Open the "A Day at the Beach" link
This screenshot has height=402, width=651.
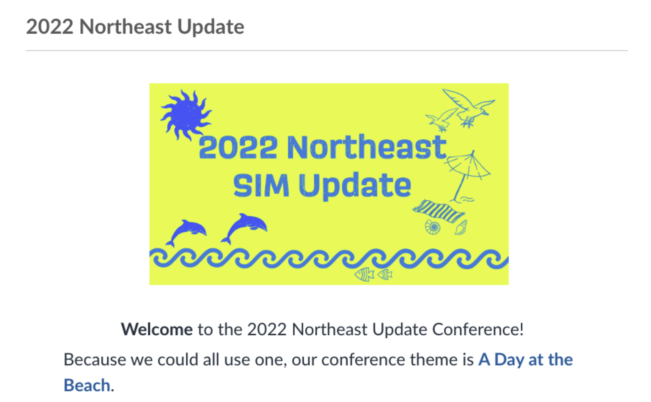click(x=525, y=360)
